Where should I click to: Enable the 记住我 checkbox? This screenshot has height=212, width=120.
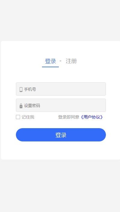coord(18,117)
